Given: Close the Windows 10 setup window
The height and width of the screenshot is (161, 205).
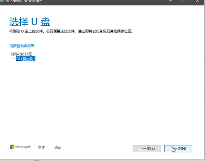Looking at the screenshot, I should coord(197,1).
